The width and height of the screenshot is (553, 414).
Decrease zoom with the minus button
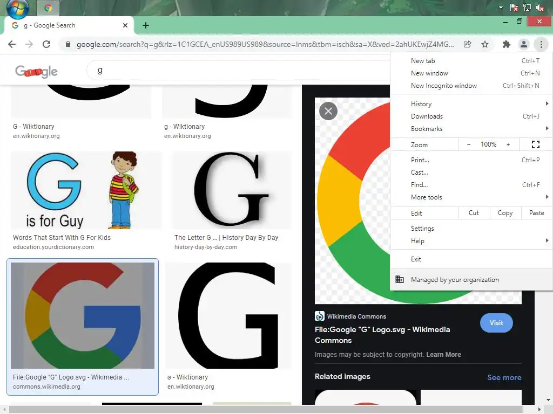pyautogui.click(x=468, y=144)
